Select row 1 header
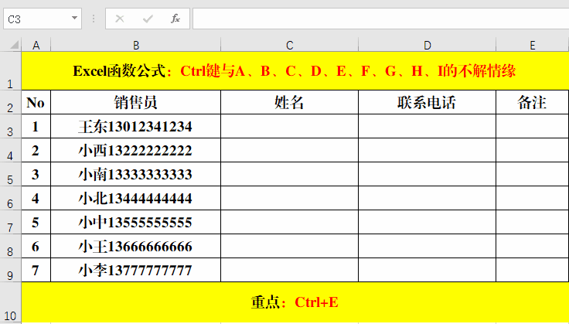Screen dimensions: 569x324 [x=10, y=70]
